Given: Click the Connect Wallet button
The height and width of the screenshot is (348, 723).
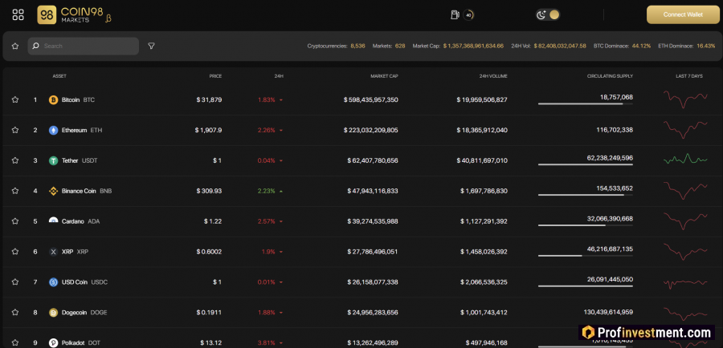Looking at the screenshot, I should (x=683, y=14).
